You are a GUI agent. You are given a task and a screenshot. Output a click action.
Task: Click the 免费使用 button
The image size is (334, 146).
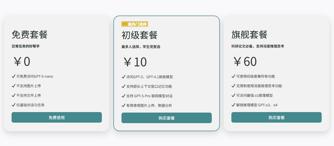coord(57,117)
